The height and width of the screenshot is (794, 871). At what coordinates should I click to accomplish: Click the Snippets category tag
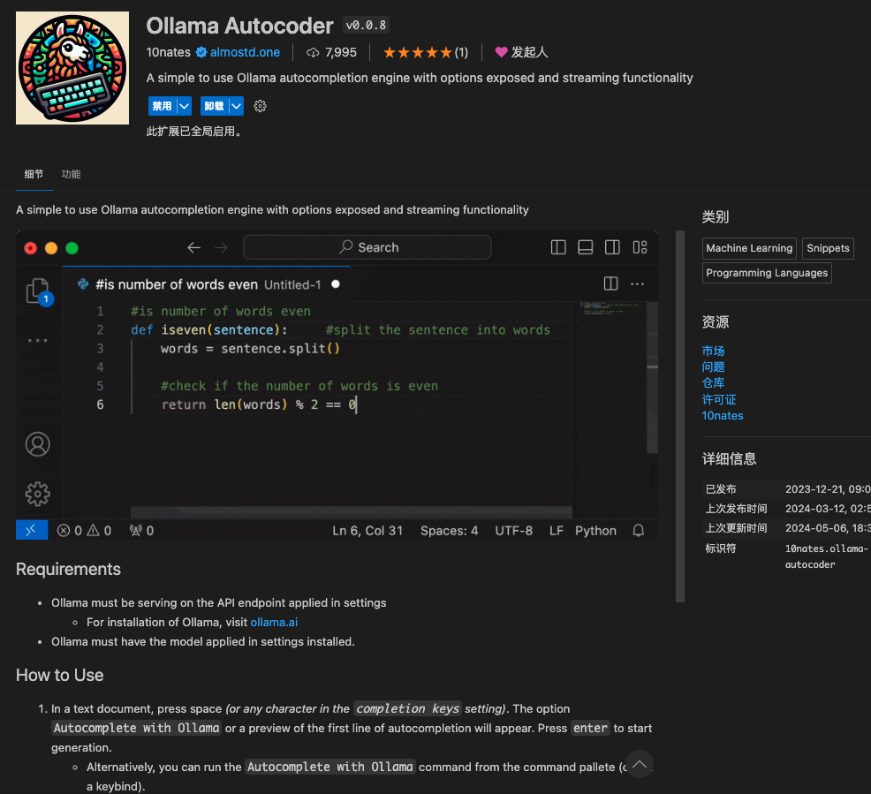point(828,248)
